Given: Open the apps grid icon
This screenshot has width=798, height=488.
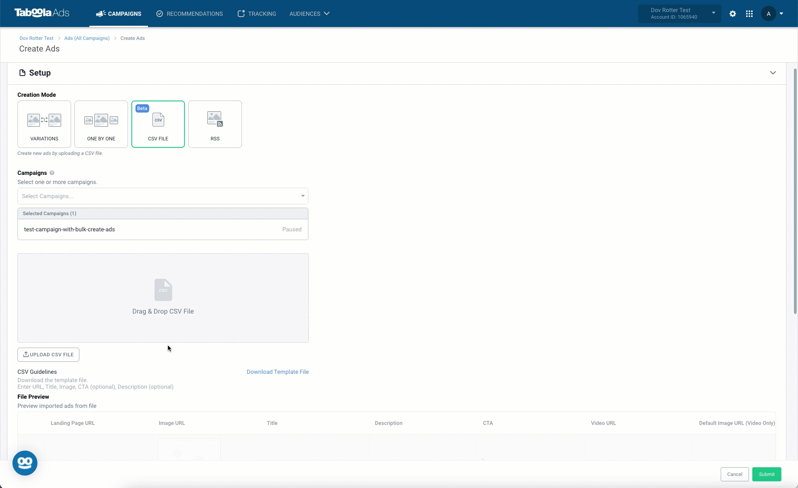Looking at the screenshot, I should 749,14.
